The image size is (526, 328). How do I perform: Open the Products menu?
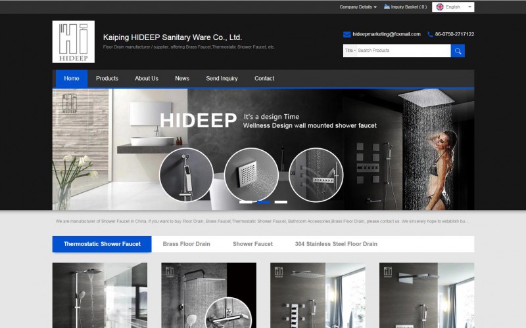pyautogui.click(x=107, y=79)
